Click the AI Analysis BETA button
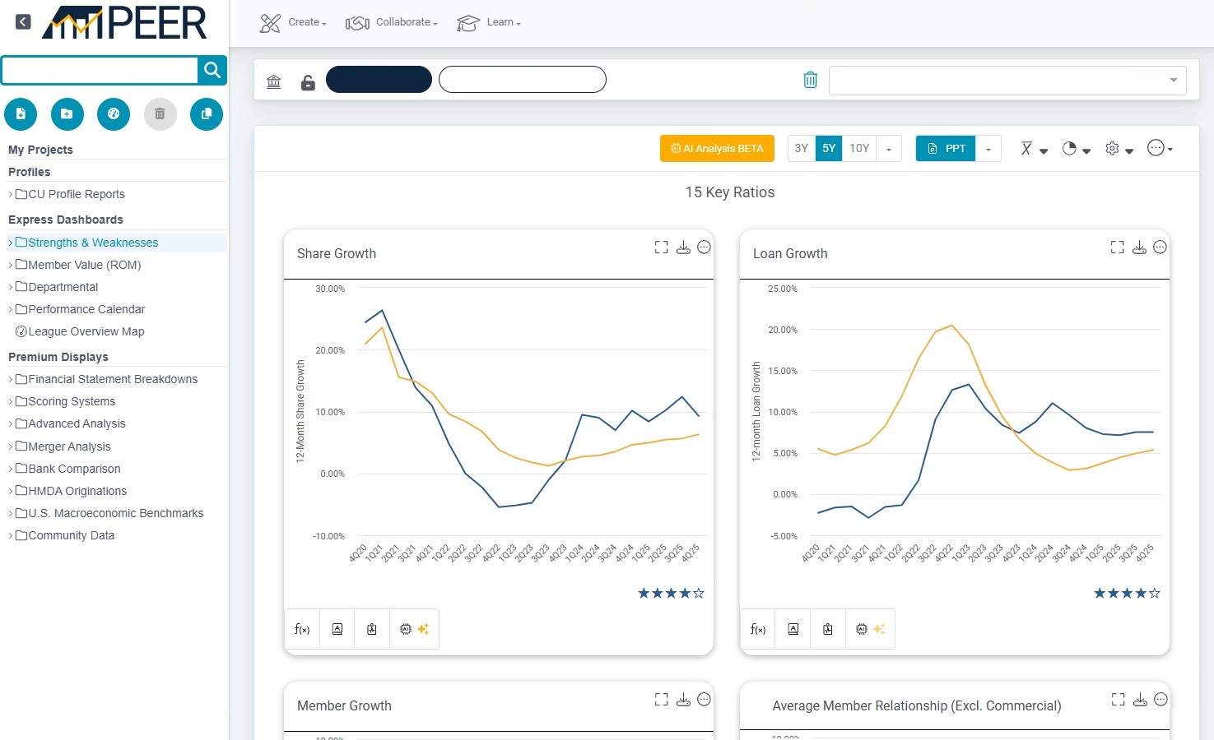Viewport: 1214px width, 740px height. 717,149
